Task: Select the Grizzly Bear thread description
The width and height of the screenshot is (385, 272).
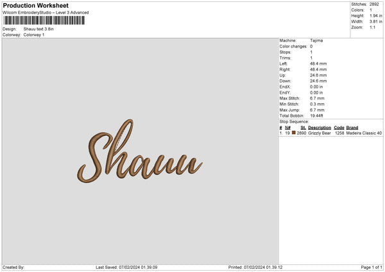Action: click(320, 133)
